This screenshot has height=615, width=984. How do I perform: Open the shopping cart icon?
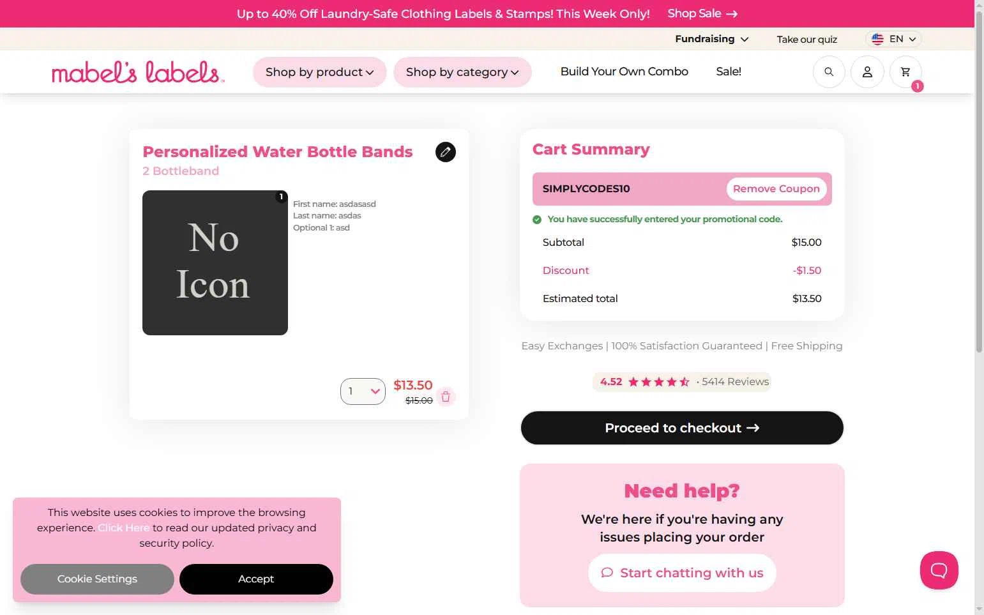pos(905,72)
